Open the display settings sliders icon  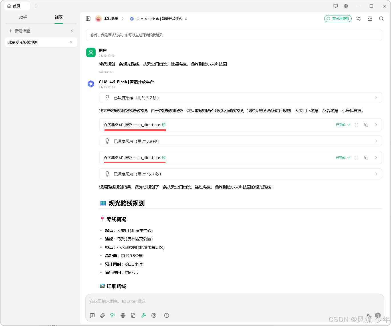coord(358,19)
